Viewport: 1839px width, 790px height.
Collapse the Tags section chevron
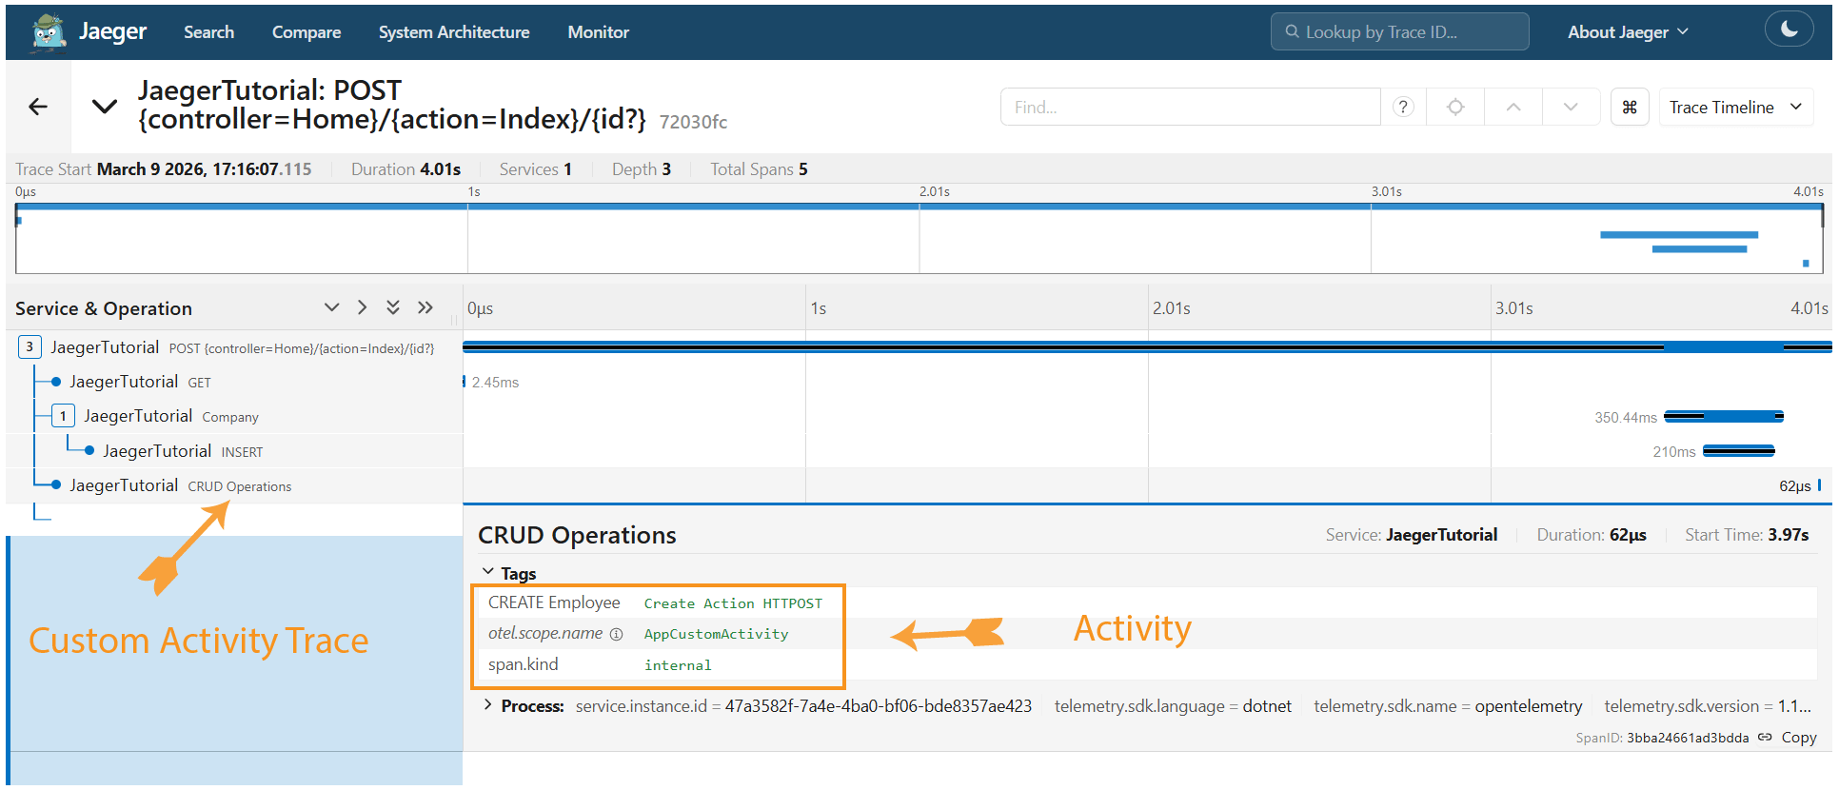coord(488,572)
